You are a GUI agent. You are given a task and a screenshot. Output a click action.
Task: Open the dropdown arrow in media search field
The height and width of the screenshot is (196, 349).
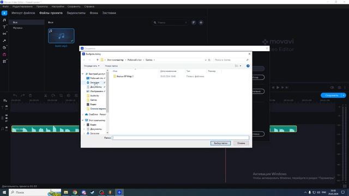pyautogui.click(x=186, y=22)
